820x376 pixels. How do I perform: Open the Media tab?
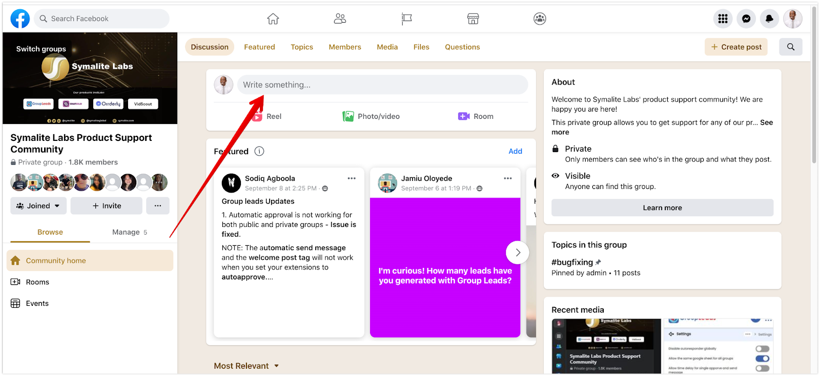pyautogui.click(x=387, y=47)
